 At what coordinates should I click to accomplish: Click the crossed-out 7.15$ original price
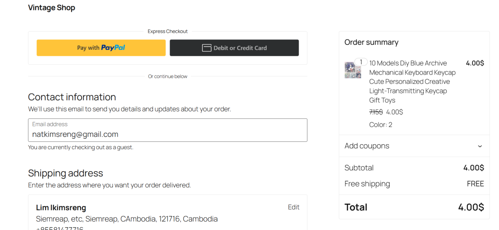click(x=376, y=112)
